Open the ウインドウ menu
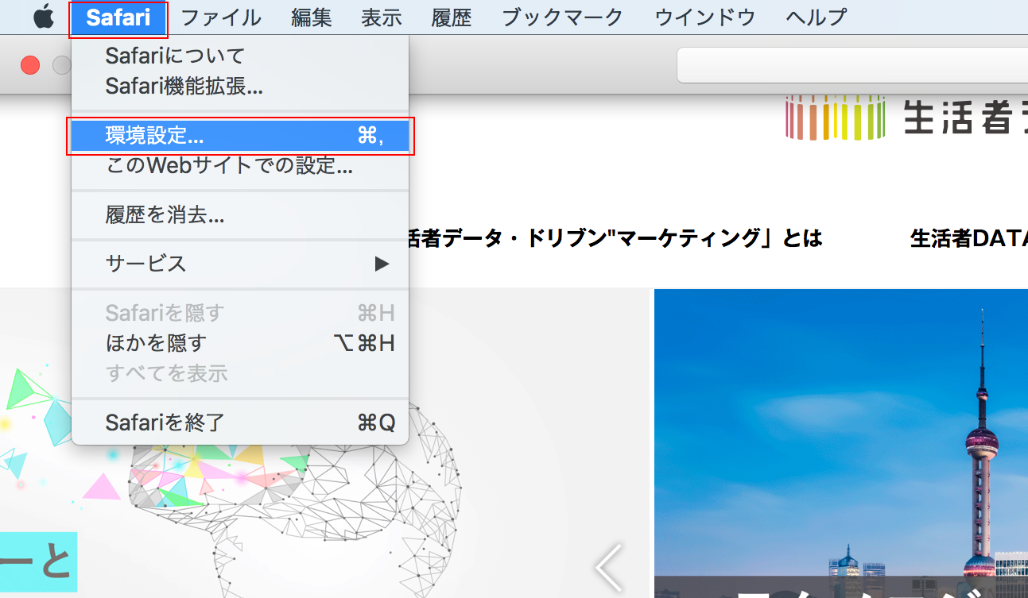 705,17
